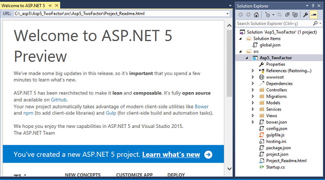Click the Collapse All icon in Solution Explorer

(287, 15)
